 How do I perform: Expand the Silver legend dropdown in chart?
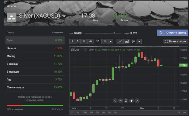click(x=81, y=50)
